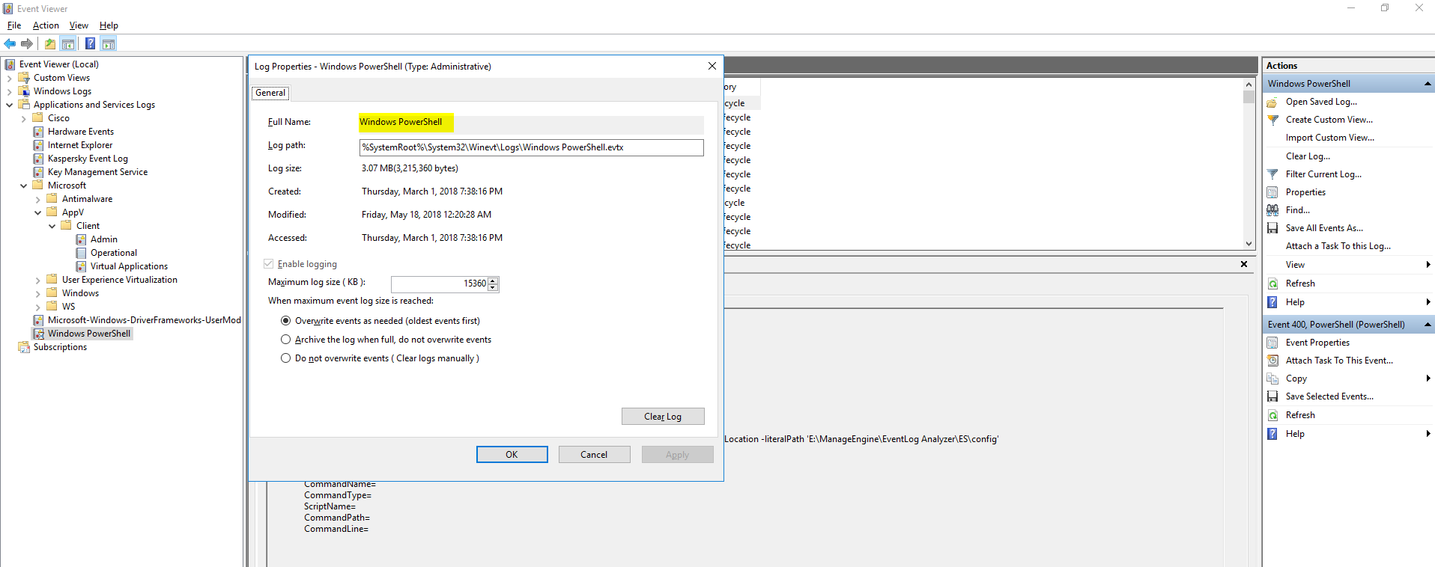This screenshot has height=567, width=1435.
Task: Click the Refresh icon under Event 400 actions
Action: coord(1272,415)
